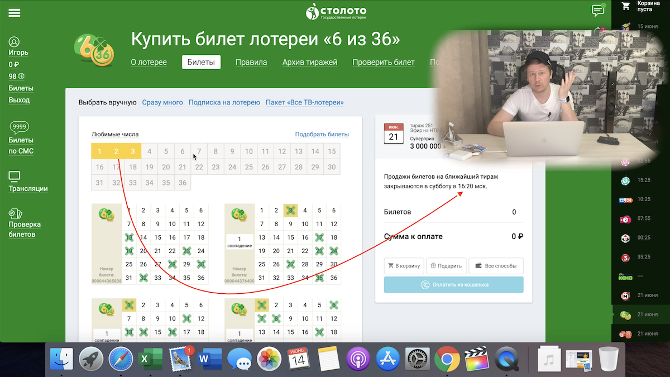Open Final Cut Pro from the dock
This screenshot has height=377, width=670.
pos(476,358)
